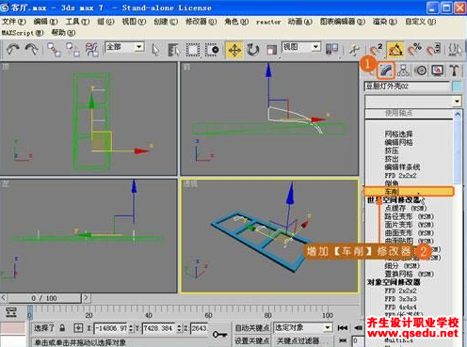Open the 全部 selection filter dropdown
The width and height of the screenshot is (467, 347).
pyautogui.click(x=139, y=47)
